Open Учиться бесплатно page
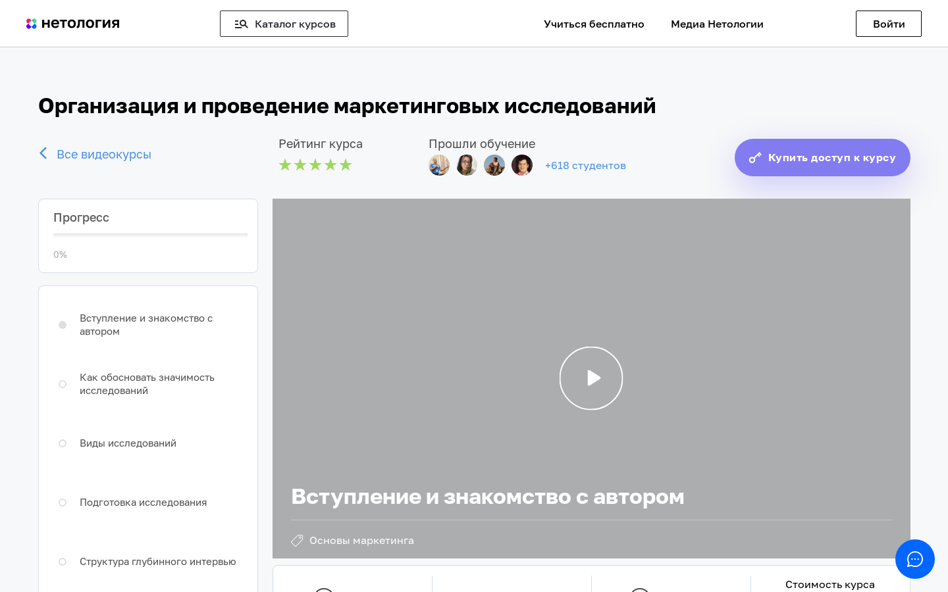Image resolution: width=948 pixels, height=592 pixels. 594,24
